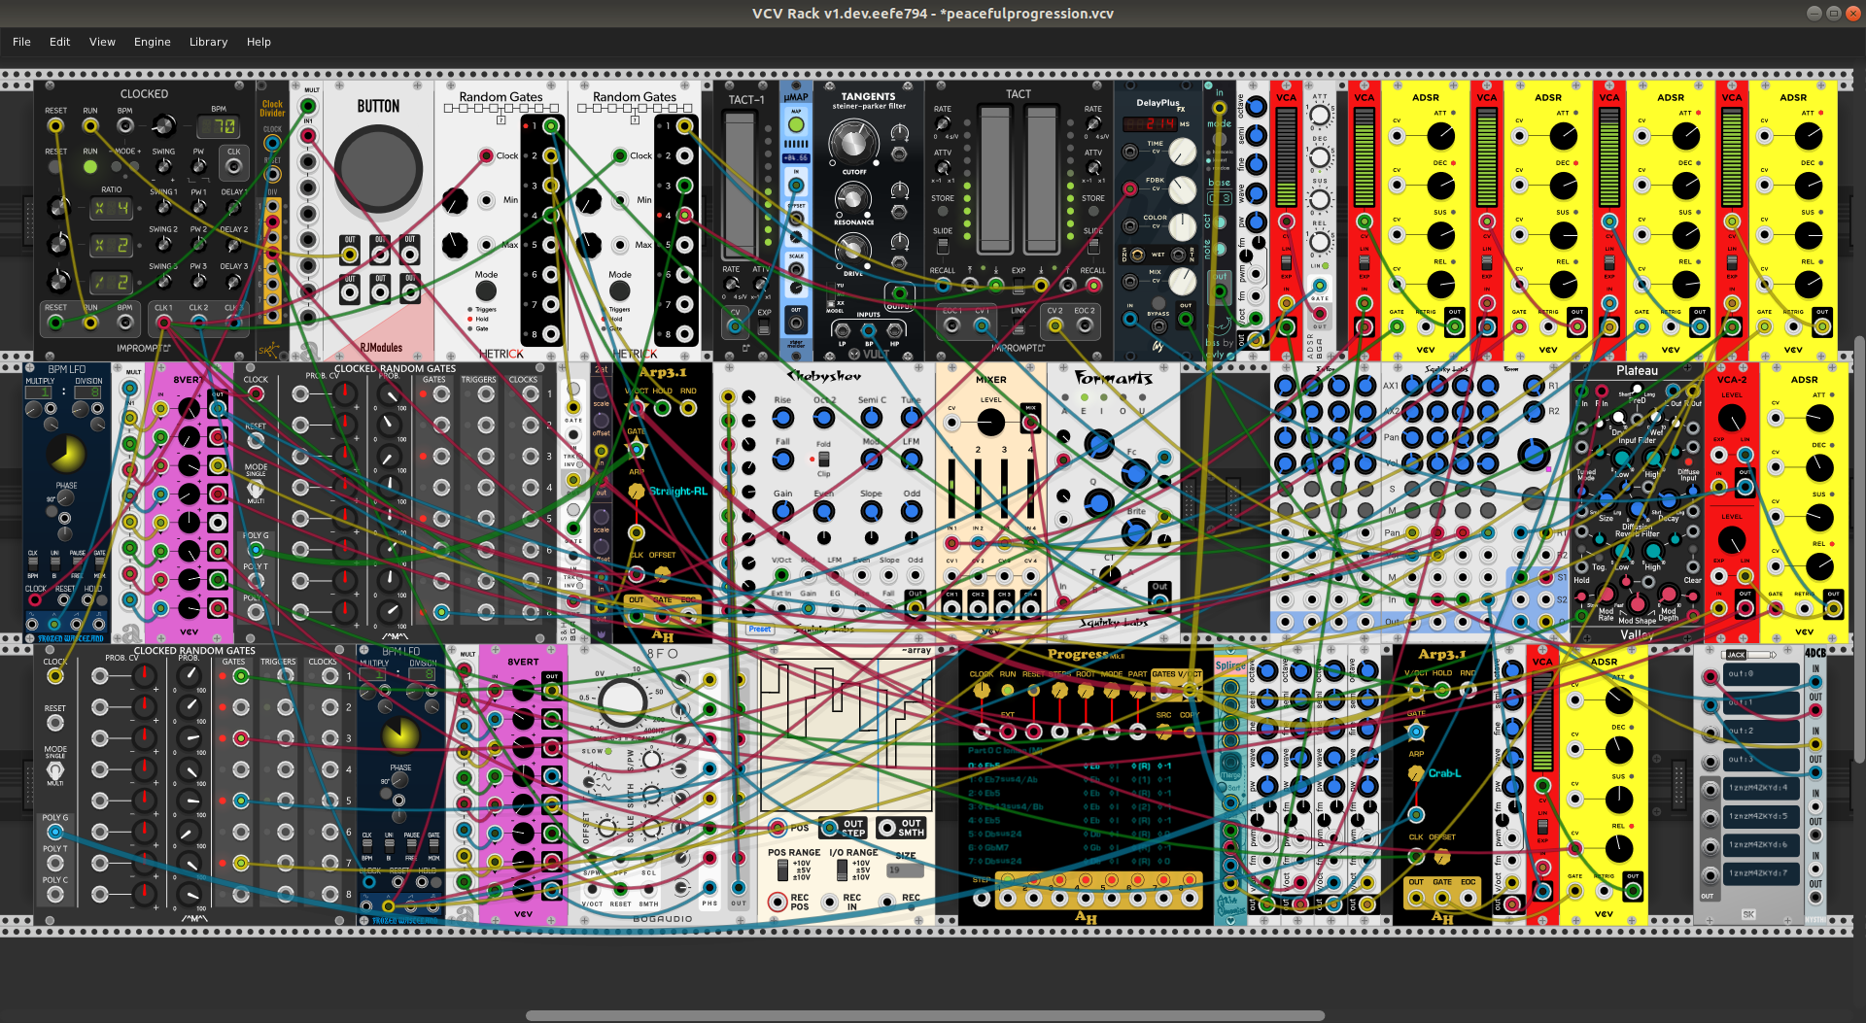The width and height of the screenshot is (1866, 1023).
Task: Toggle the EXP switch on TACT-1
Action: tap(764, 327)
